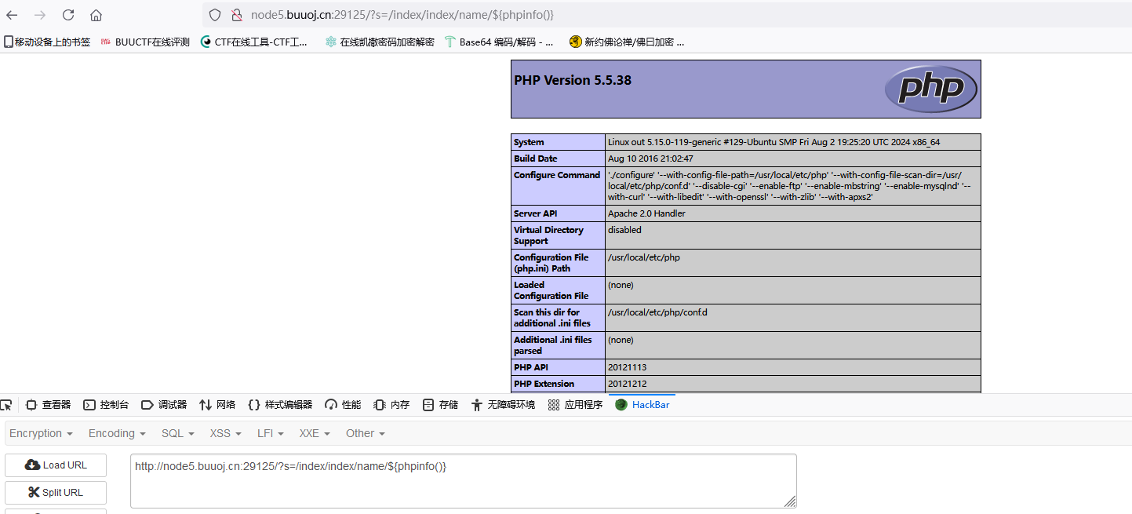Screen dimensions: 1132x514
Task: Open the Buddhist cipher encryption bookmark
Action: pos(627,42)
